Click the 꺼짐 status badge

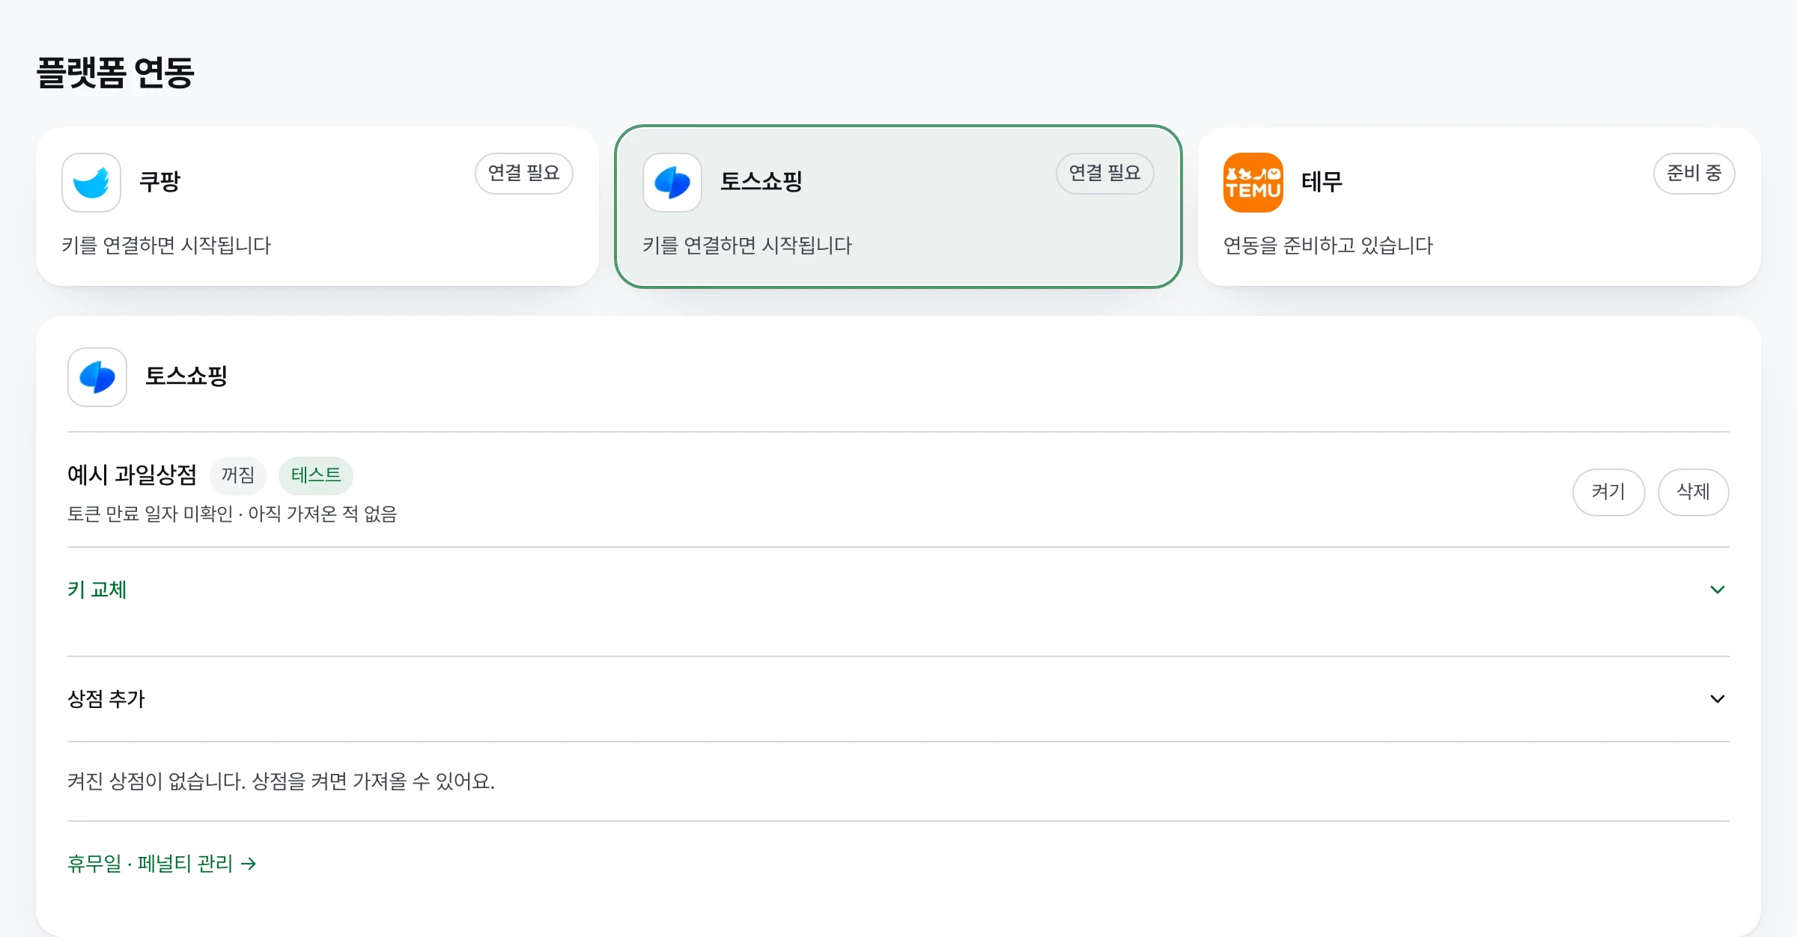[x=238, y=475]
